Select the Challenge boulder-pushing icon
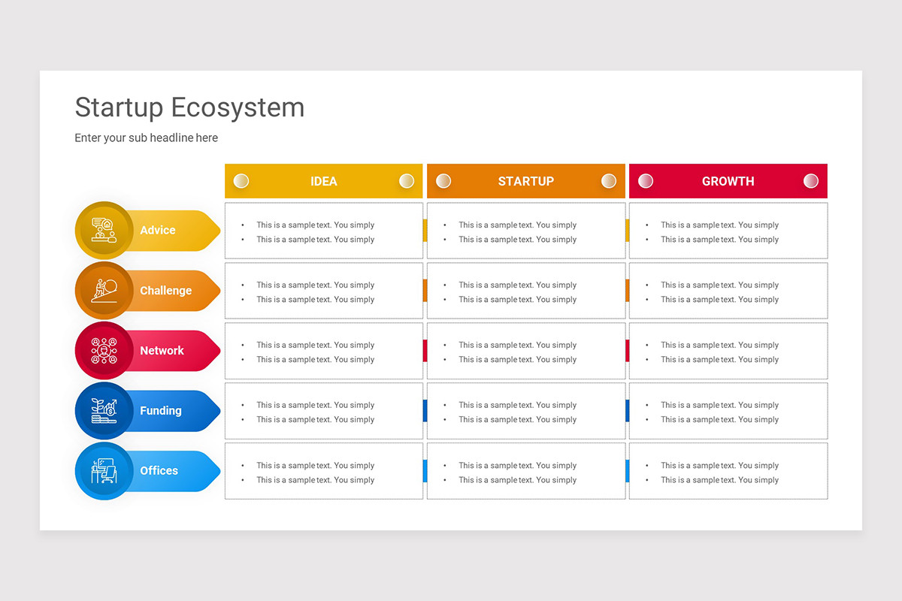The height and width of the screenshot is (601, 902). 104,291
